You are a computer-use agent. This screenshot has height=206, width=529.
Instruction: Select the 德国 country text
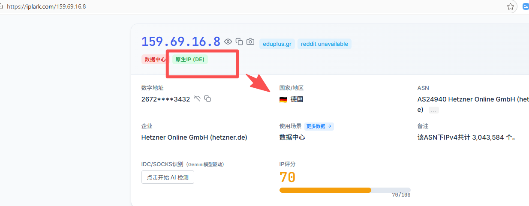pos(297,99)
